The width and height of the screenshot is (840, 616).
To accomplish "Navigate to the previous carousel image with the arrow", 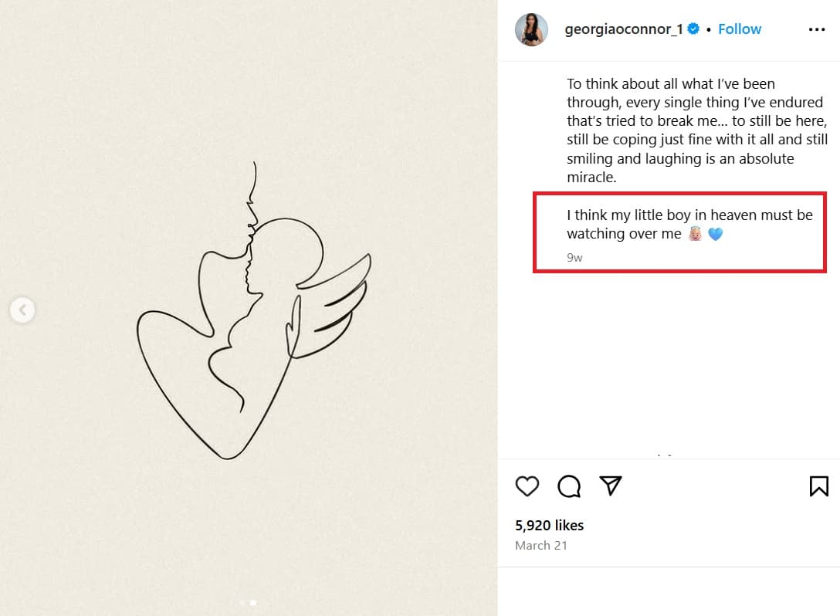I will pyautogui.click(x=22, y=310).
